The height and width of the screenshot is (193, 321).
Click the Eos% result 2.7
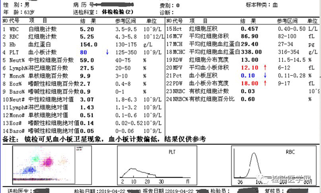(85, 84)
